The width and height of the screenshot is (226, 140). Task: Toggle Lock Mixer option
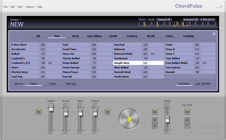point(184,84)
